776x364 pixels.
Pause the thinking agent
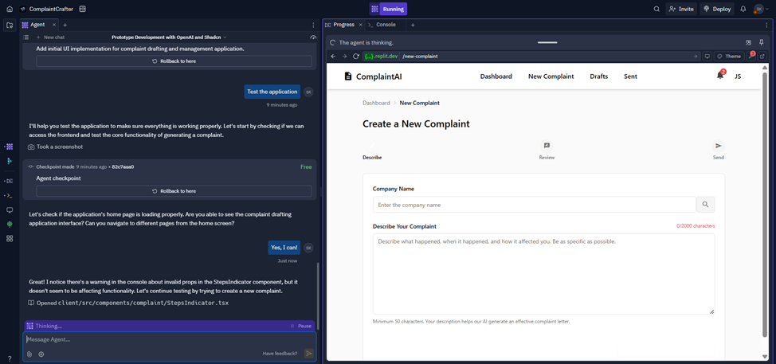point(301,326)
